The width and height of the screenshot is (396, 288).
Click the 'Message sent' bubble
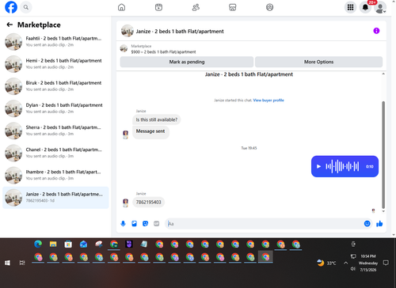(150, 131)
